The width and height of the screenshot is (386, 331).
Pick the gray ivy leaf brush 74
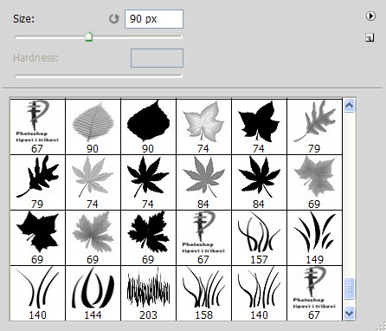(x=203, y=127)
